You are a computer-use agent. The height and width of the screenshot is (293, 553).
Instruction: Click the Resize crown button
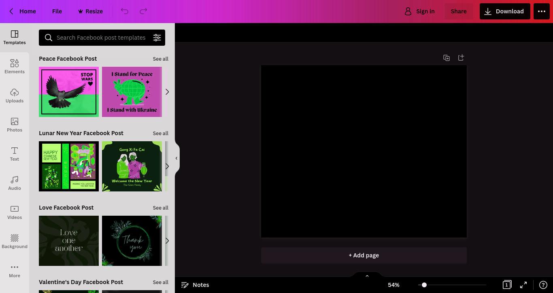[90, 11]
